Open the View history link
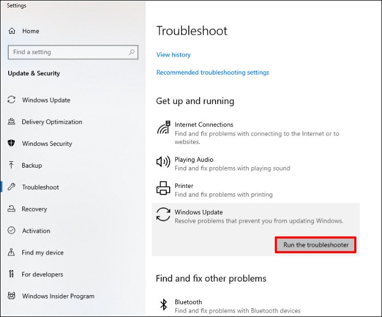 [x=174, y=55]
